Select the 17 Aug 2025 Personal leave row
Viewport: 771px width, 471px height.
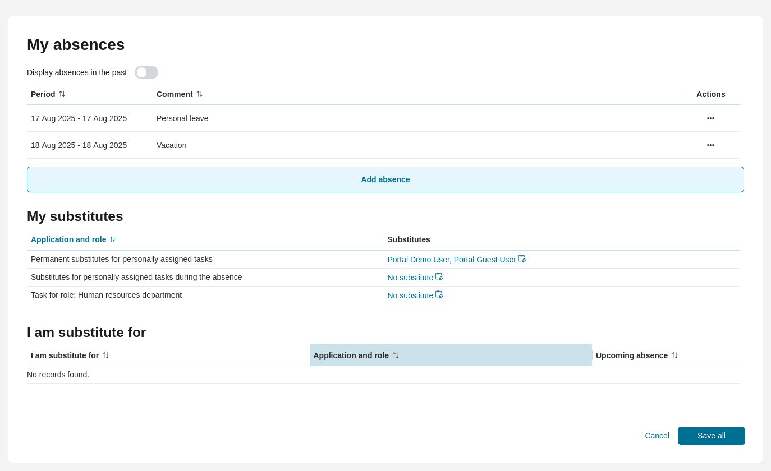(79, 118)
